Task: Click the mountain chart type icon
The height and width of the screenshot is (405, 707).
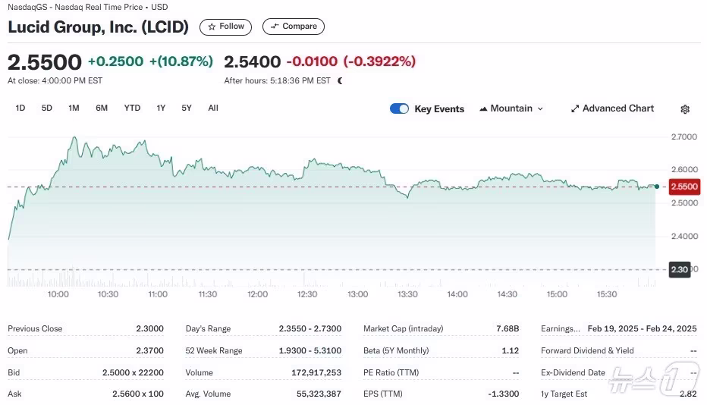Action: (483, 108)
